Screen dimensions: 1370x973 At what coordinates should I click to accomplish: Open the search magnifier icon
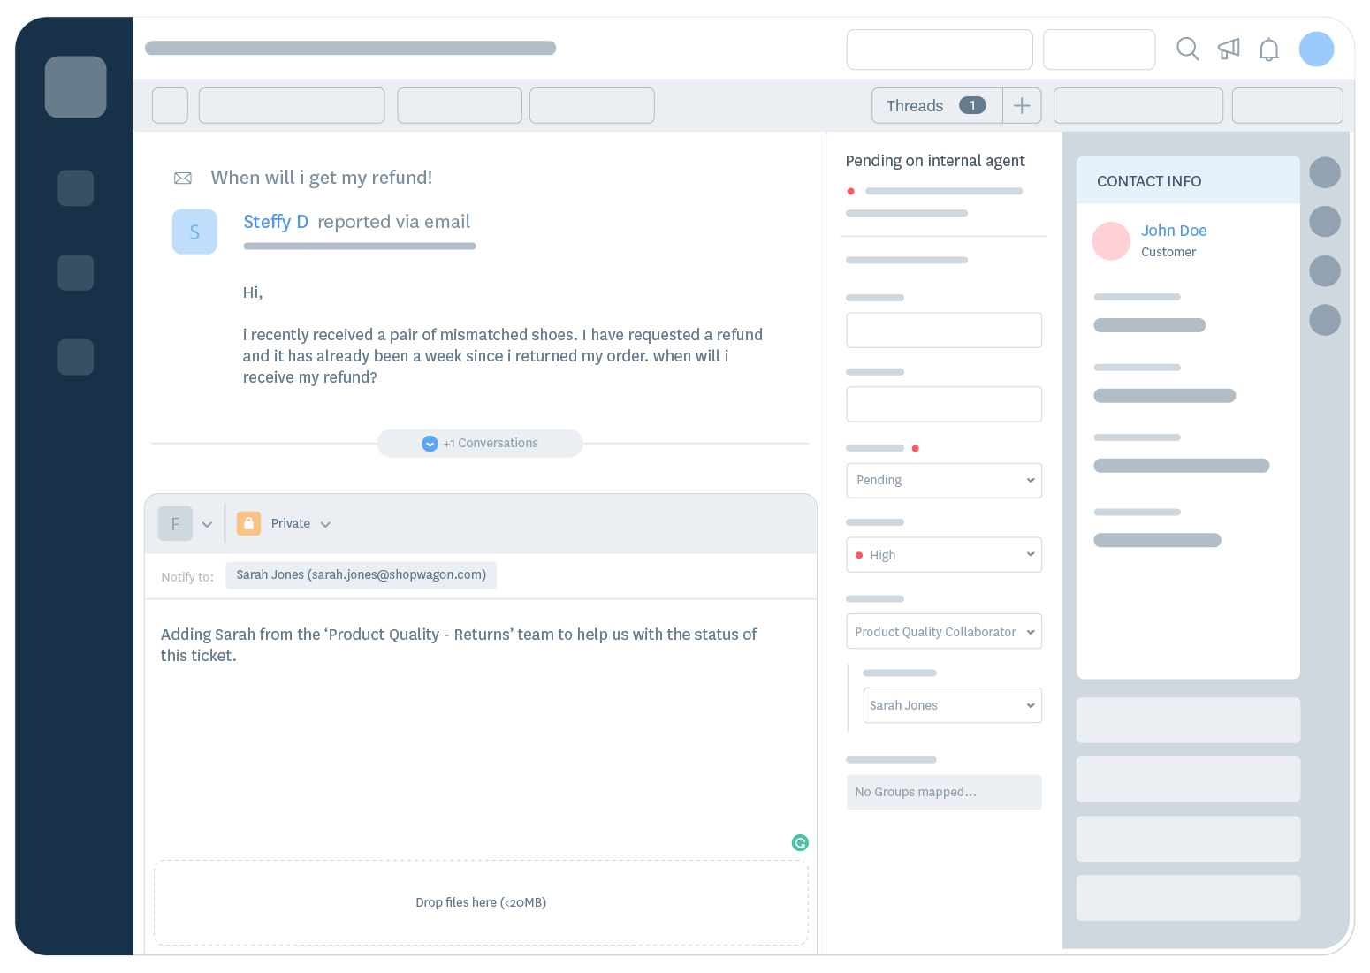pos(1188,49)
